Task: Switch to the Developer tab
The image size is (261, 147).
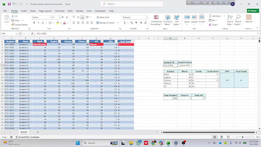Action: coord(100,11)
